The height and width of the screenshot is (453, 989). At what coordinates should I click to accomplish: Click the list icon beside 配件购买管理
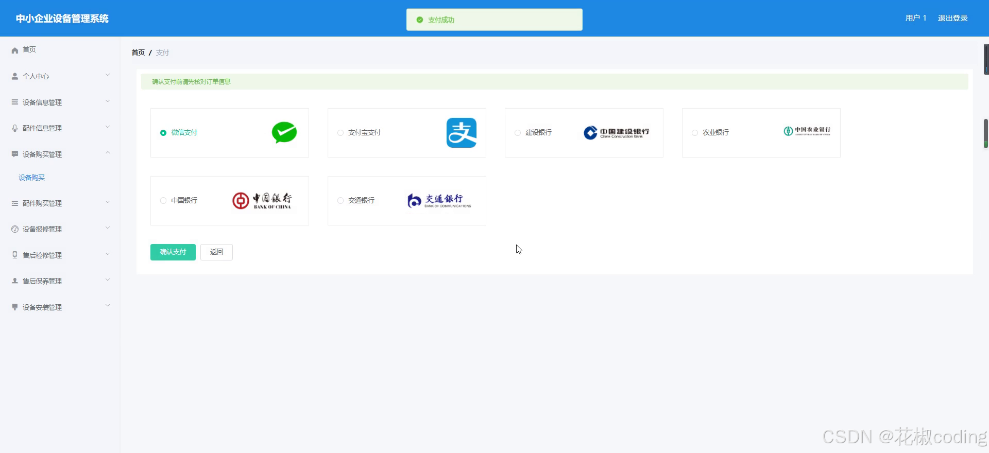pos(15,203)
